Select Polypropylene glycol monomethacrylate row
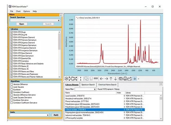The height and width of the screenshot is (125, 171). pos(105,112)
